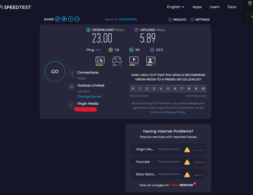Rate recommendation score 8

[x=189, y=88]
